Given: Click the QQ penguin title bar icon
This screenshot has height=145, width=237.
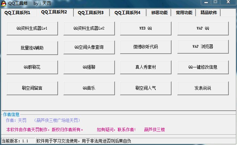Looking at the screenshot, I should coord(3,3).
